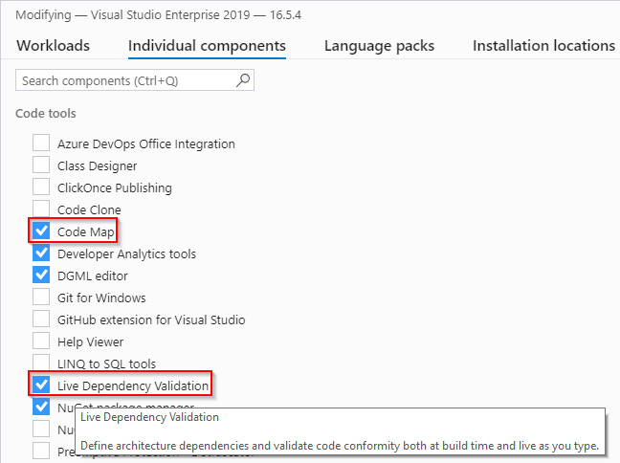This screenshot has width=620, height=463.
Task: Click the LINQ to SQL tools label
Action: [107, 364]
